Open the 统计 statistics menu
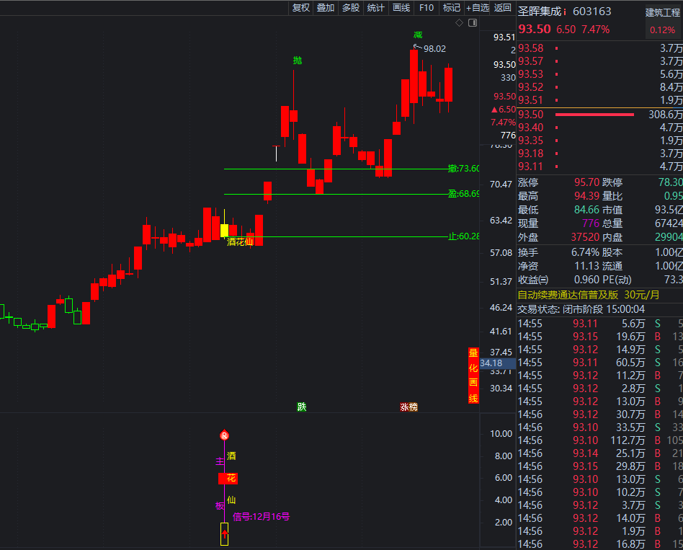Screen dimensions: 683x550 [x=376, y=8]
